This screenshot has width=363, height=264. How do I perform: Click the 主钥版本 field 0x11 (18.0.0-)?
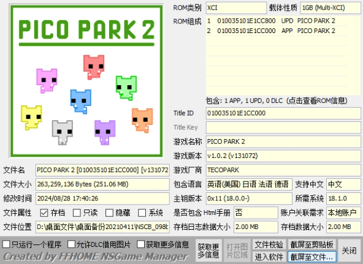(x=249, y=198)
